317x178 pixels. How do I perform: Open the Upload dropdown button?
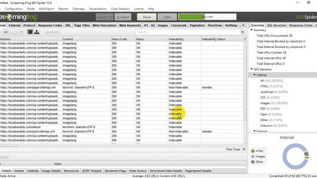point(105,17)
